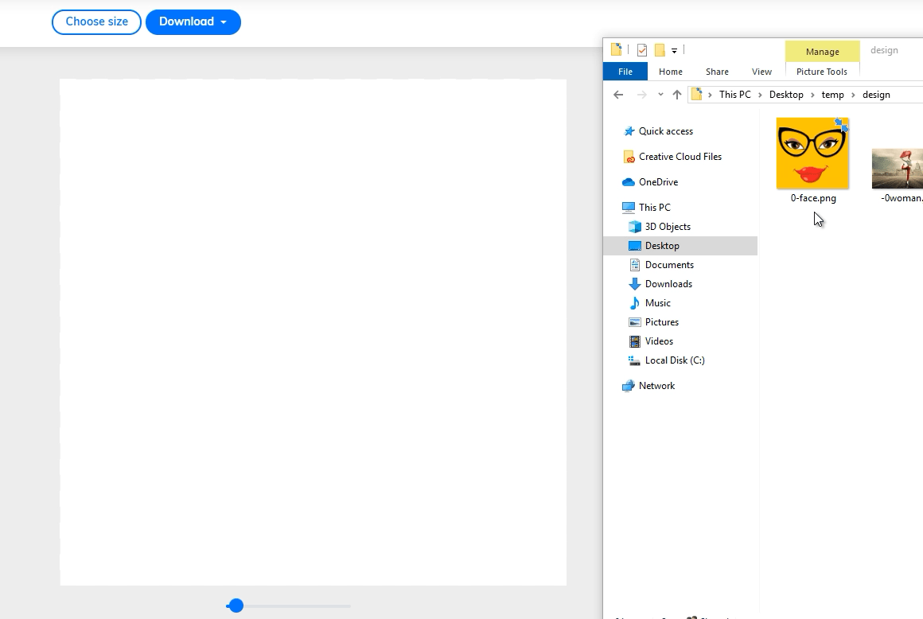
Task: Switch to the View ribbon tab
Action: coord(761,71)
